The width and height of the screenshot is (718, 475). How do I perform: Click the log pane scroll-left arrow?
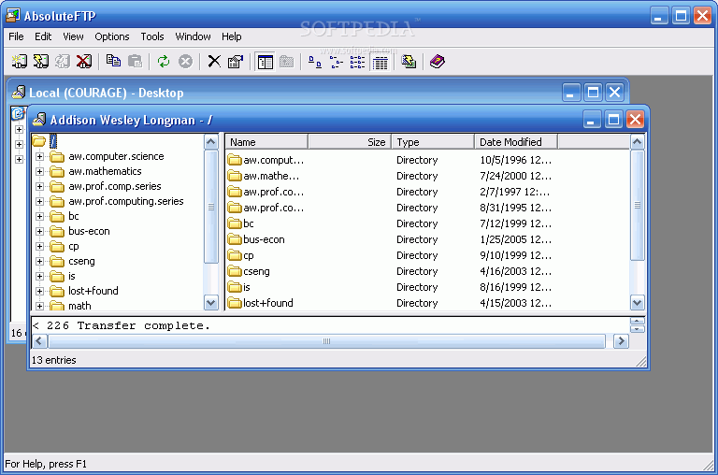(x=39, y=341)
